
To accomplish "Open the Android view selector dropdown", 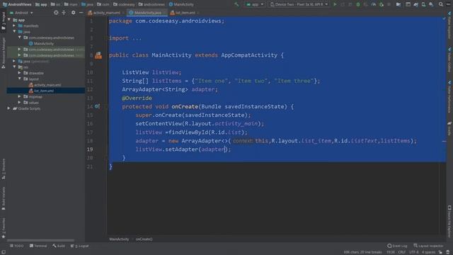I will click(21, 13).
